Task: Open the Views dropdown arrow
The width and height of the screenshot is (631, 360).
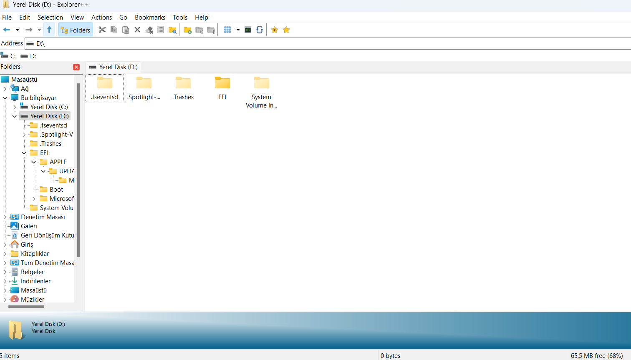Action: point(238,30)
